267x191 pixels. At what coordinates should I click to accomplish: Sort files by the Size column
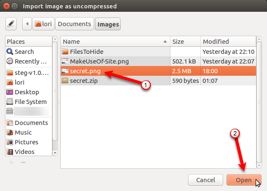[186, 42]
